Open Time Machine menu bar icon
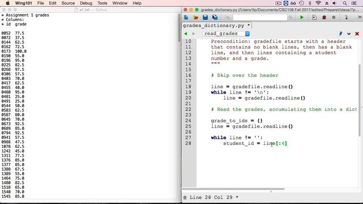The height and width of the screenshot is (204, 363). pos(301,3)
